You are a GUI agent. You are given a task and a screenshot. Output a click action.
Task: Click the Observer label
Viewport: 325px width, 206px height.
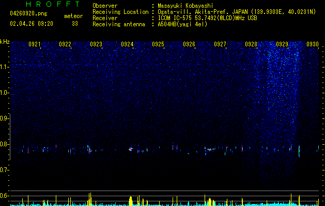coord(105,6)
